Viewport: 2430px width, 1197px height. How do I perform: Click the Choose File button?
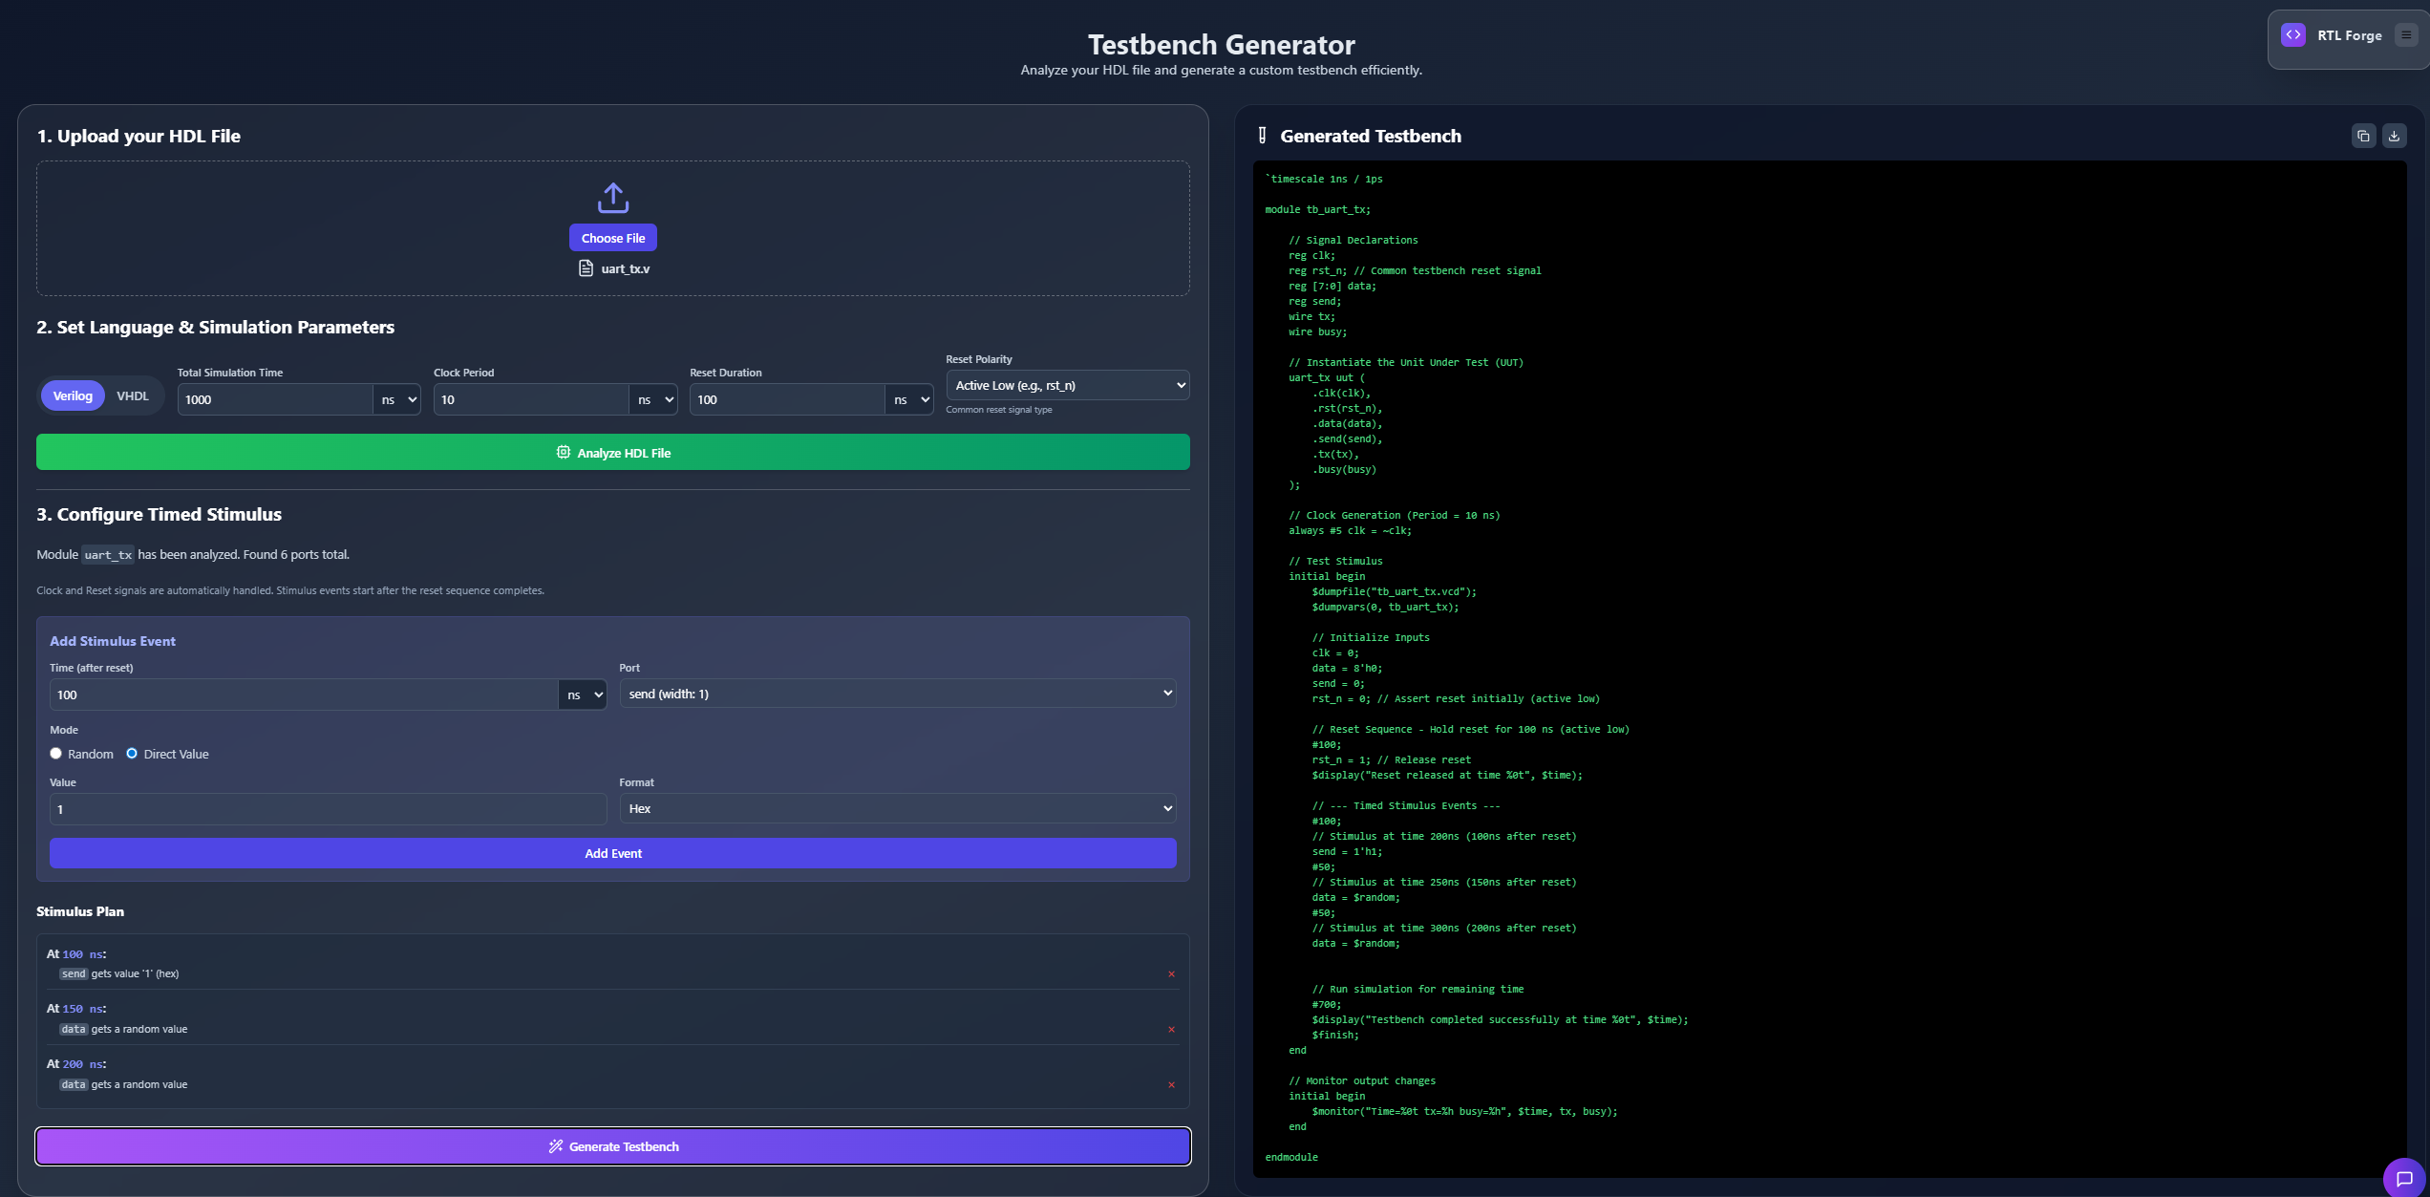pyautogui.click(x=613, y=238)
